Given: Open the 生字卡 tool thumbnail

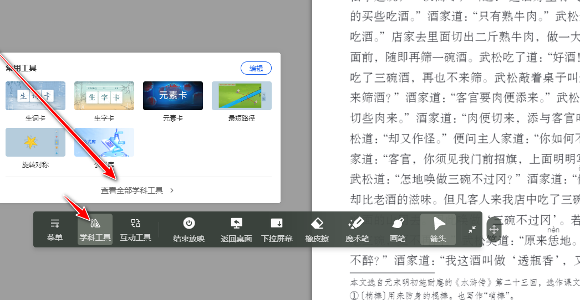Looking at the screenshot, I should coord(104,96).
